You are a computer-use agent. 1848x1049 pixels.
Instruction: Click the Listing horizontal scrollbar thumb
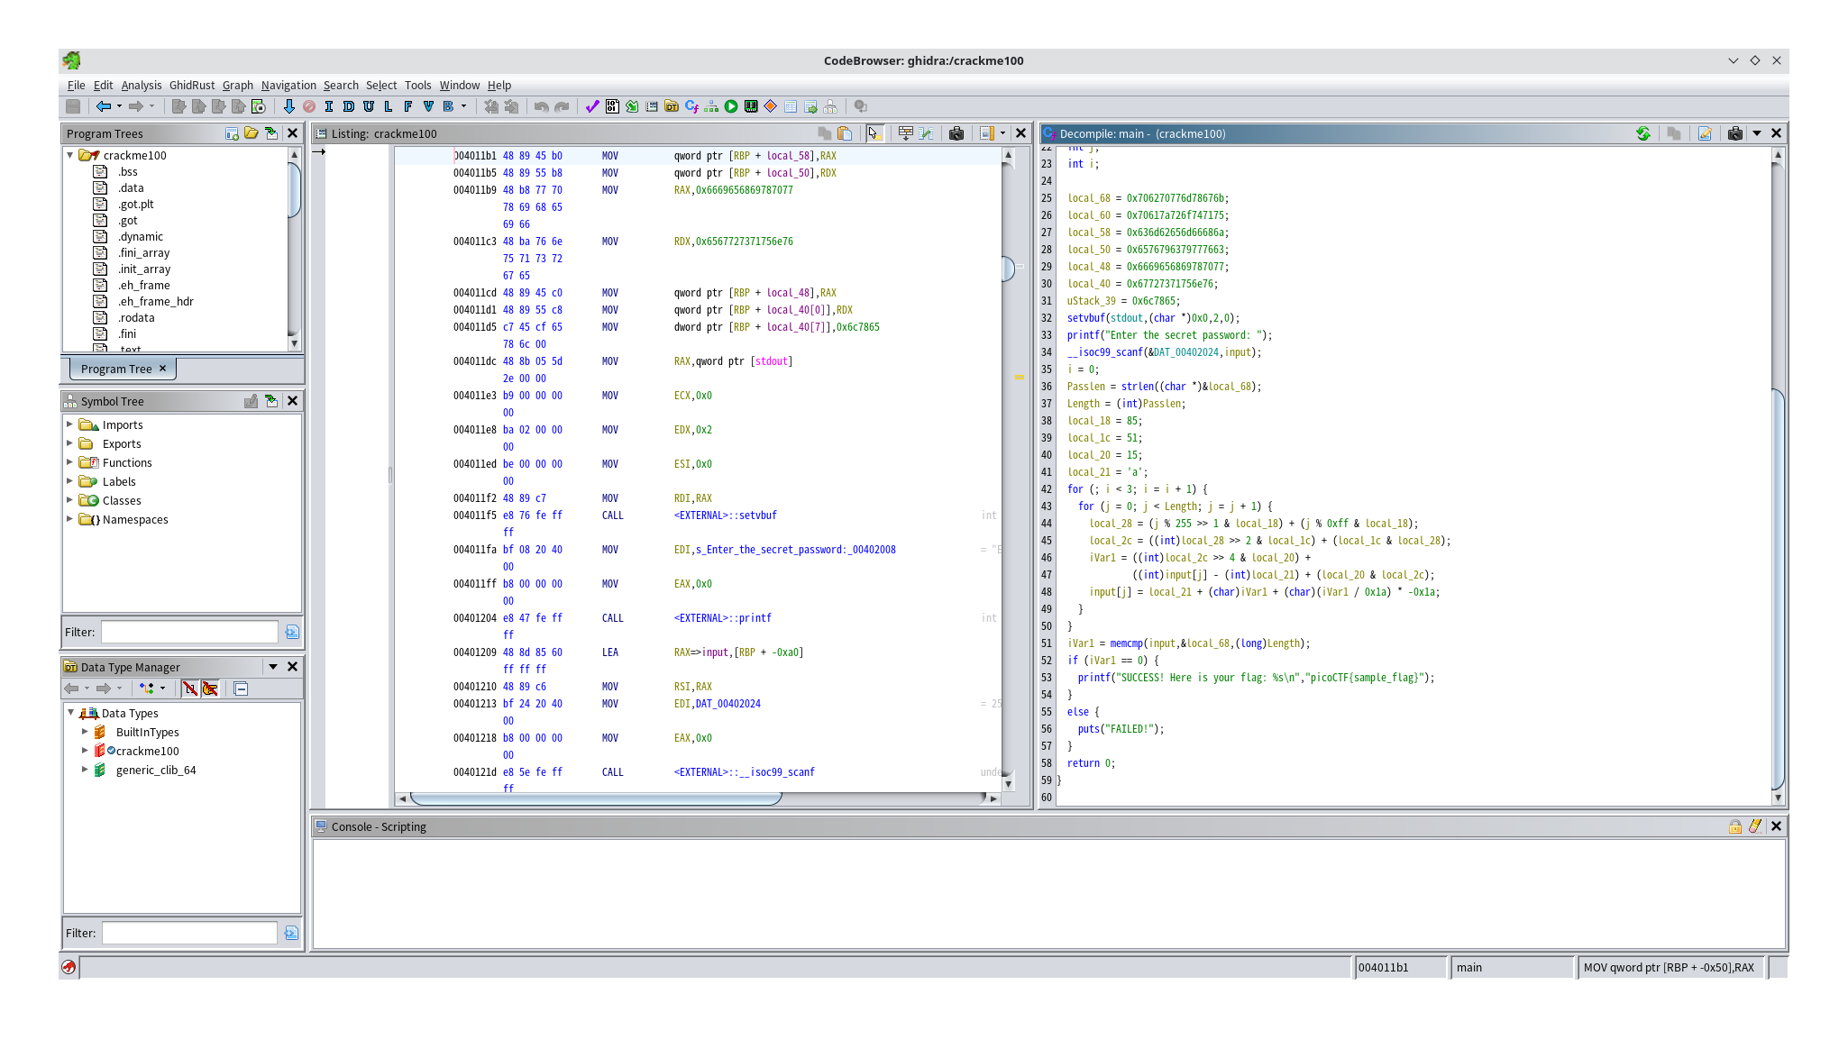point(595,798)
